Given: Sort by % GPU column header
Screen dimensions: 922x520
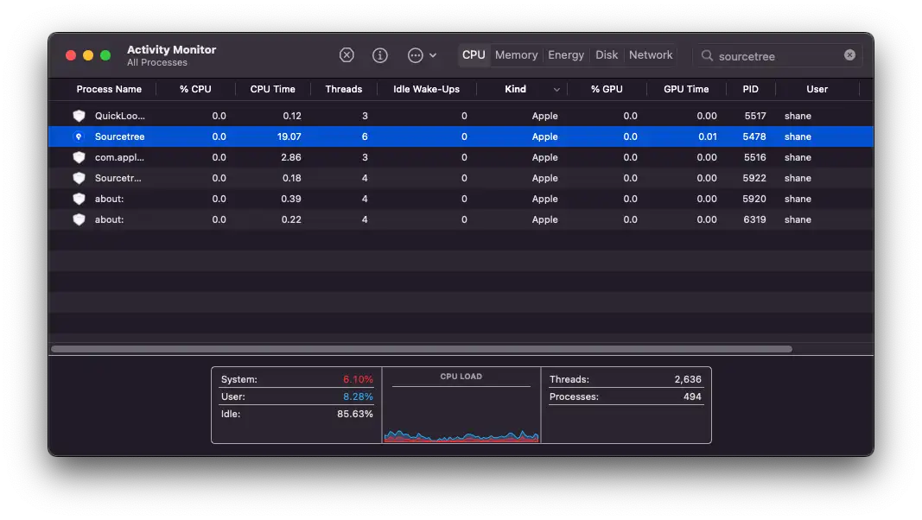Looking at the screenshot, I should (x=607, y=89).
